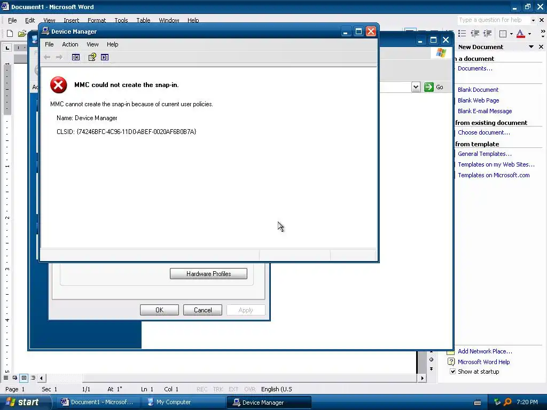The height and width of the screenshot is (410, 547).
Task: Click the New Blank Document icon in Word
Action: [x=10, y=34]
